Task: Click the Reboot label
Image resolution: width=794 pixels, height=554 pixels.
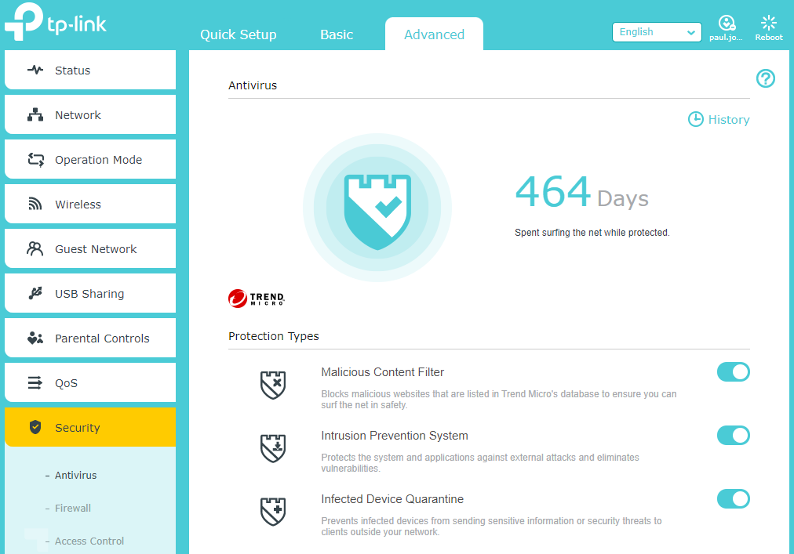Action: tap(769, 38)
